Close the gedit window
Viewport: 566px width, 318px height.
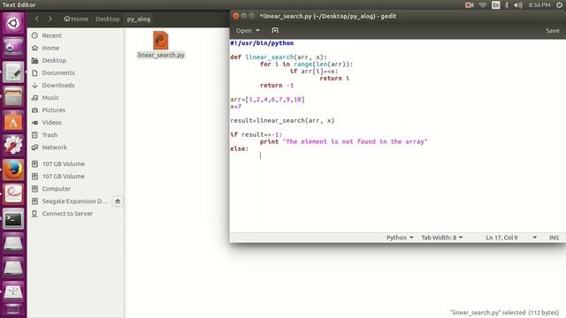tap(236, 16)
